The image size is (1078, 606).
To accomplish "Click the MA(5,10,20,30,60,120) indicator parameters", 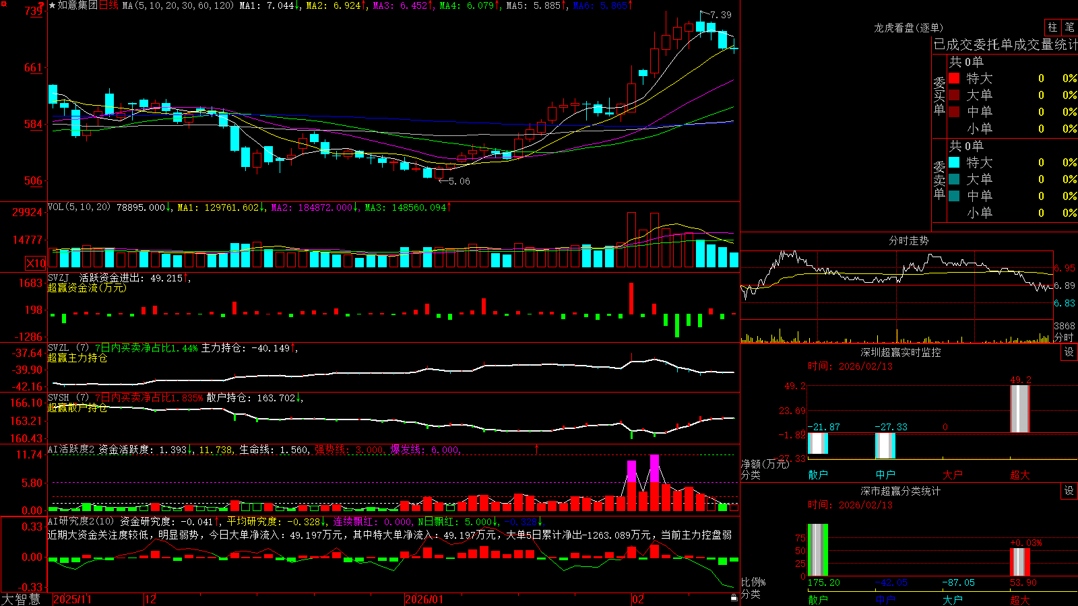I will click(179, 5).
